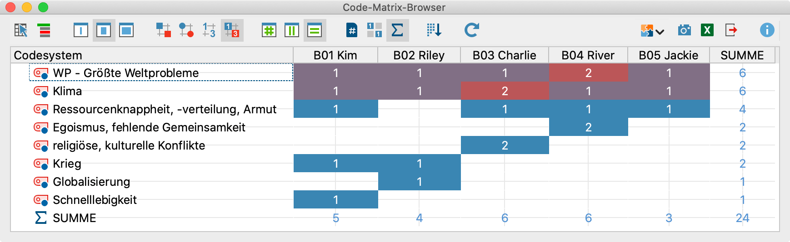790x242 pixels.
Task: Toggle the sum display sigma button
Action: (397, 30)
